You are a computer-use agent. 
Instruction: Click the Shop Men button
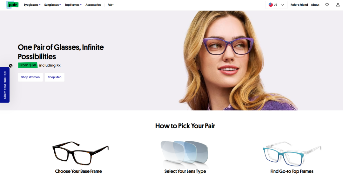pyautogui.click(x=55, y=77)
